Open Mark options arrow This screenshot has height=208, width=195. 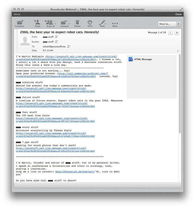click(x=106, y=24)
